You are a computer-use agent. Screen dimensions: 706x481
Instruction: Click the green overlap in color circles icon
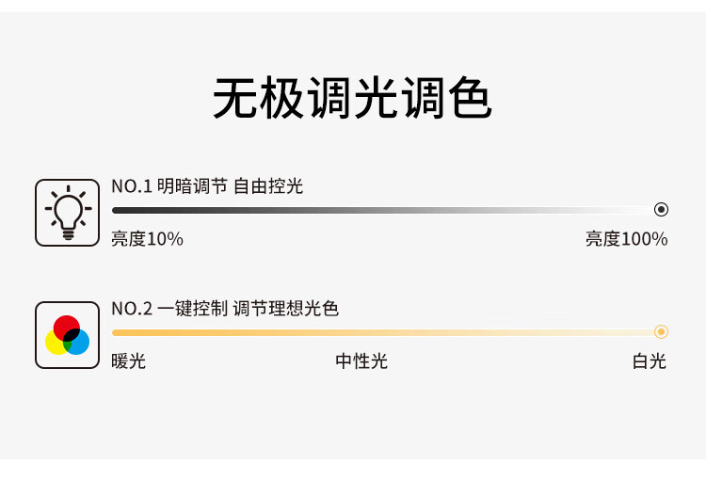coord(67,345)
